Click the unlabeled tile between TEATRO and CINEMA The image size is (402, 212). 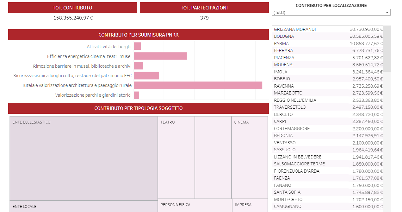tap(213, 158)
